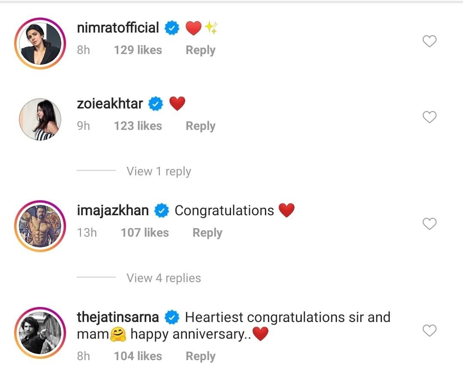Screen dimensions: 463x379
Task: Expand "View 1 reply" under zoieakhtar
Action: [x=159, y=171]
